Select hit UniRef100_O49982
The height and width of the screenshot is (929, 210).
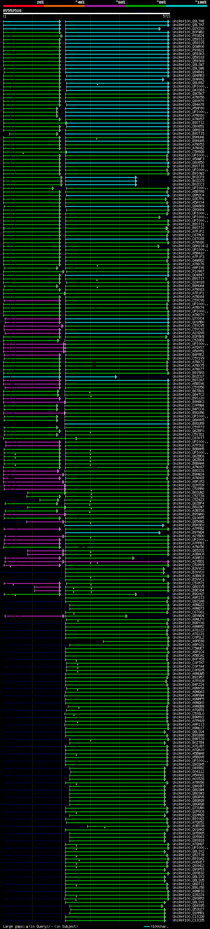(x=188, y=768)
